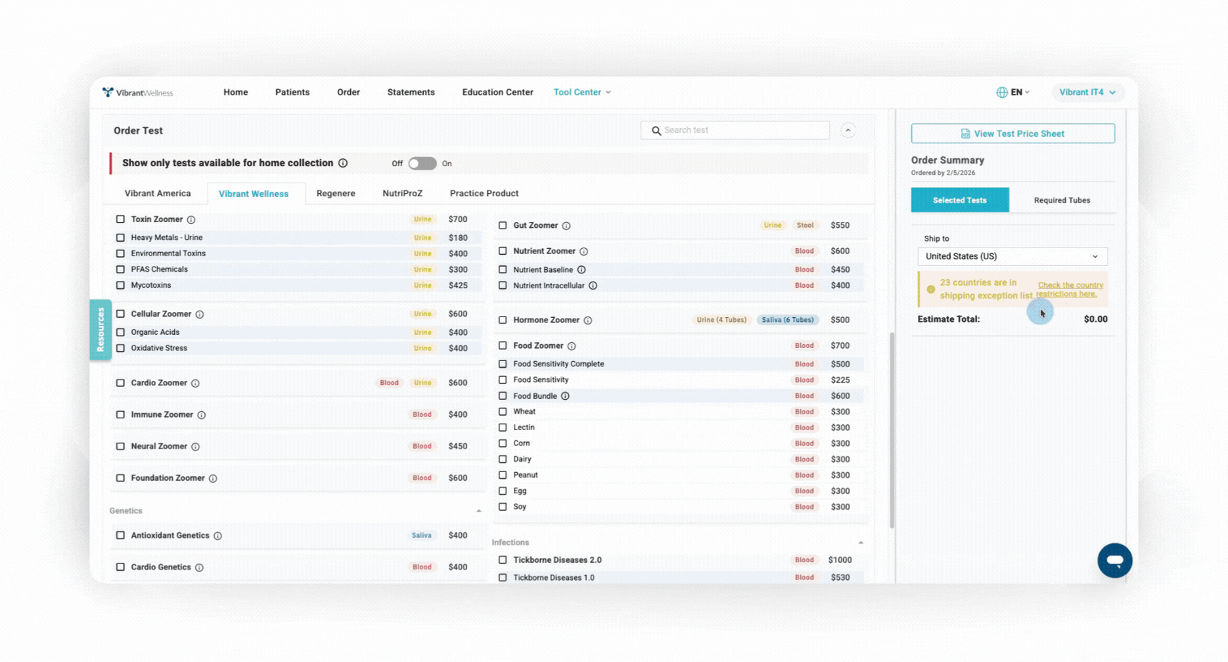This screenshot has width=1228, height=662.
Task: Open the Required Tubes tab
Action: [x=1062, y=200]
